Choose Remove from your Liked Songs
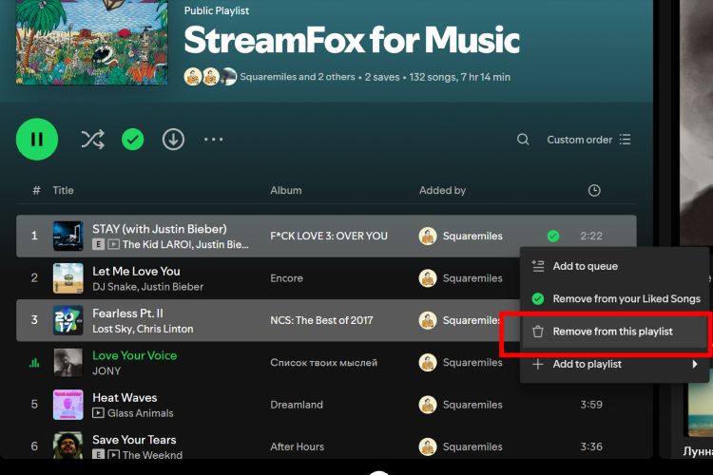The image size is (713, 475). tap(614, 298)
